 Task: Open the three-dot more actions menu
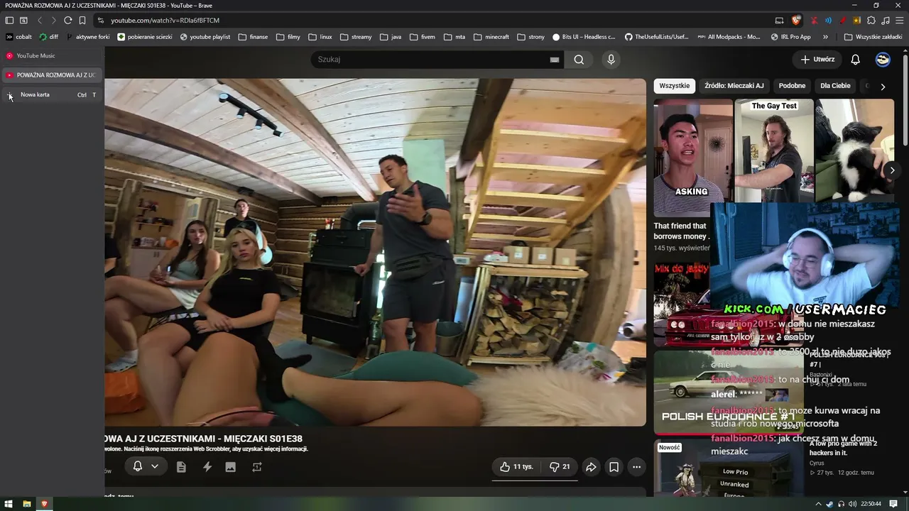point(637,467)
